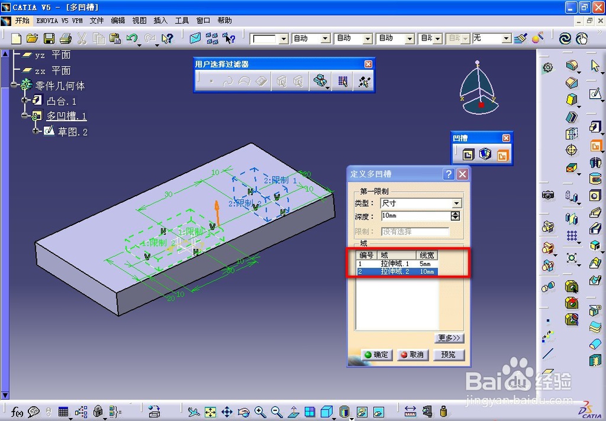Click the 取消 button
Image resolution: width=606 pixels, height=421 pixels.
coord(412,354)
